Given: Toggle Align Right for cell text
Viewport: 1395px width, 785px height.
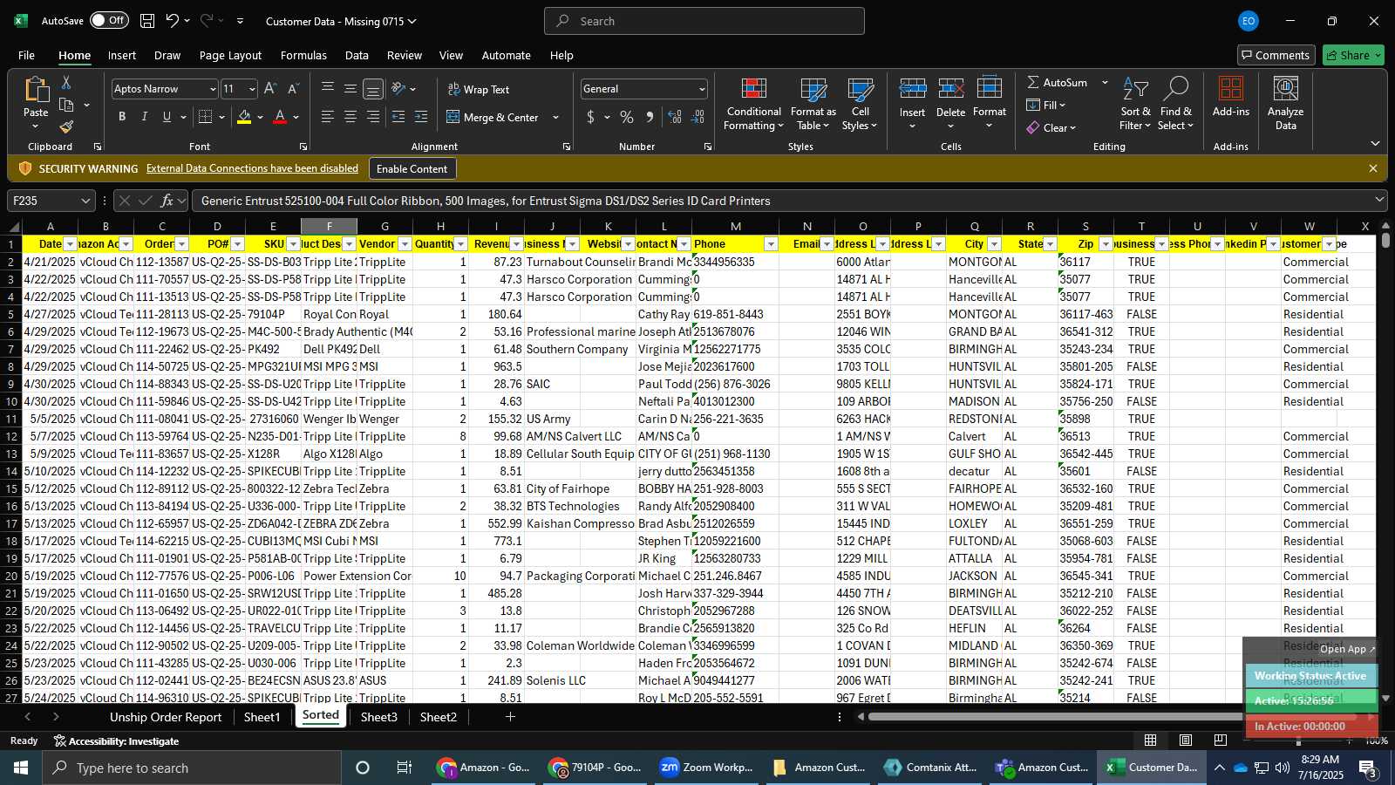Looking at the screenshot, I should coord(373,117).
